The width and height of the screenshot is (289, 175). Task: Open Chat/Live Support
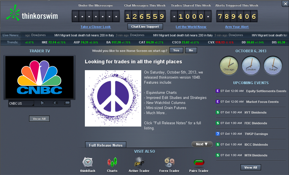point(145,26)
